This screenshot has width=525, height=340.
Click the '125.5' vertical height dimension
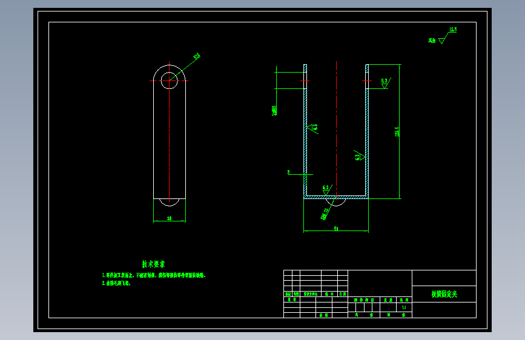point(397,131)
